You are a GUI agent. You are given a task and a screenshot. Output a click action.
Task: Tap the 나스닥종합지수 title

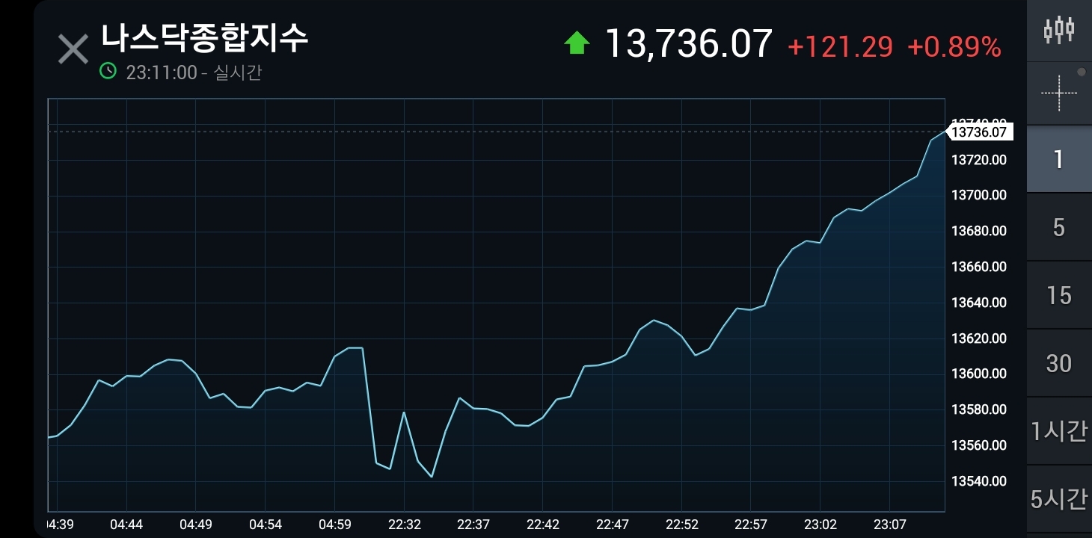click(204, 38)
